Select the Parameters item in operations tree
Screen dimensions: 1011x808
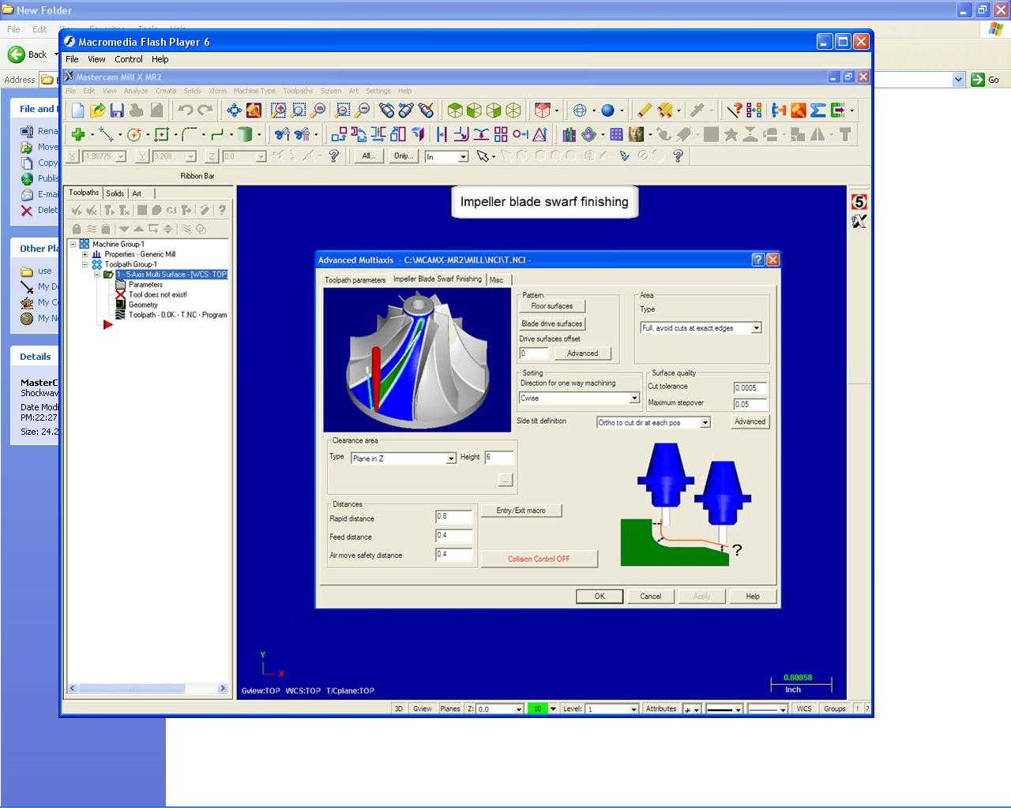[145, 285]
